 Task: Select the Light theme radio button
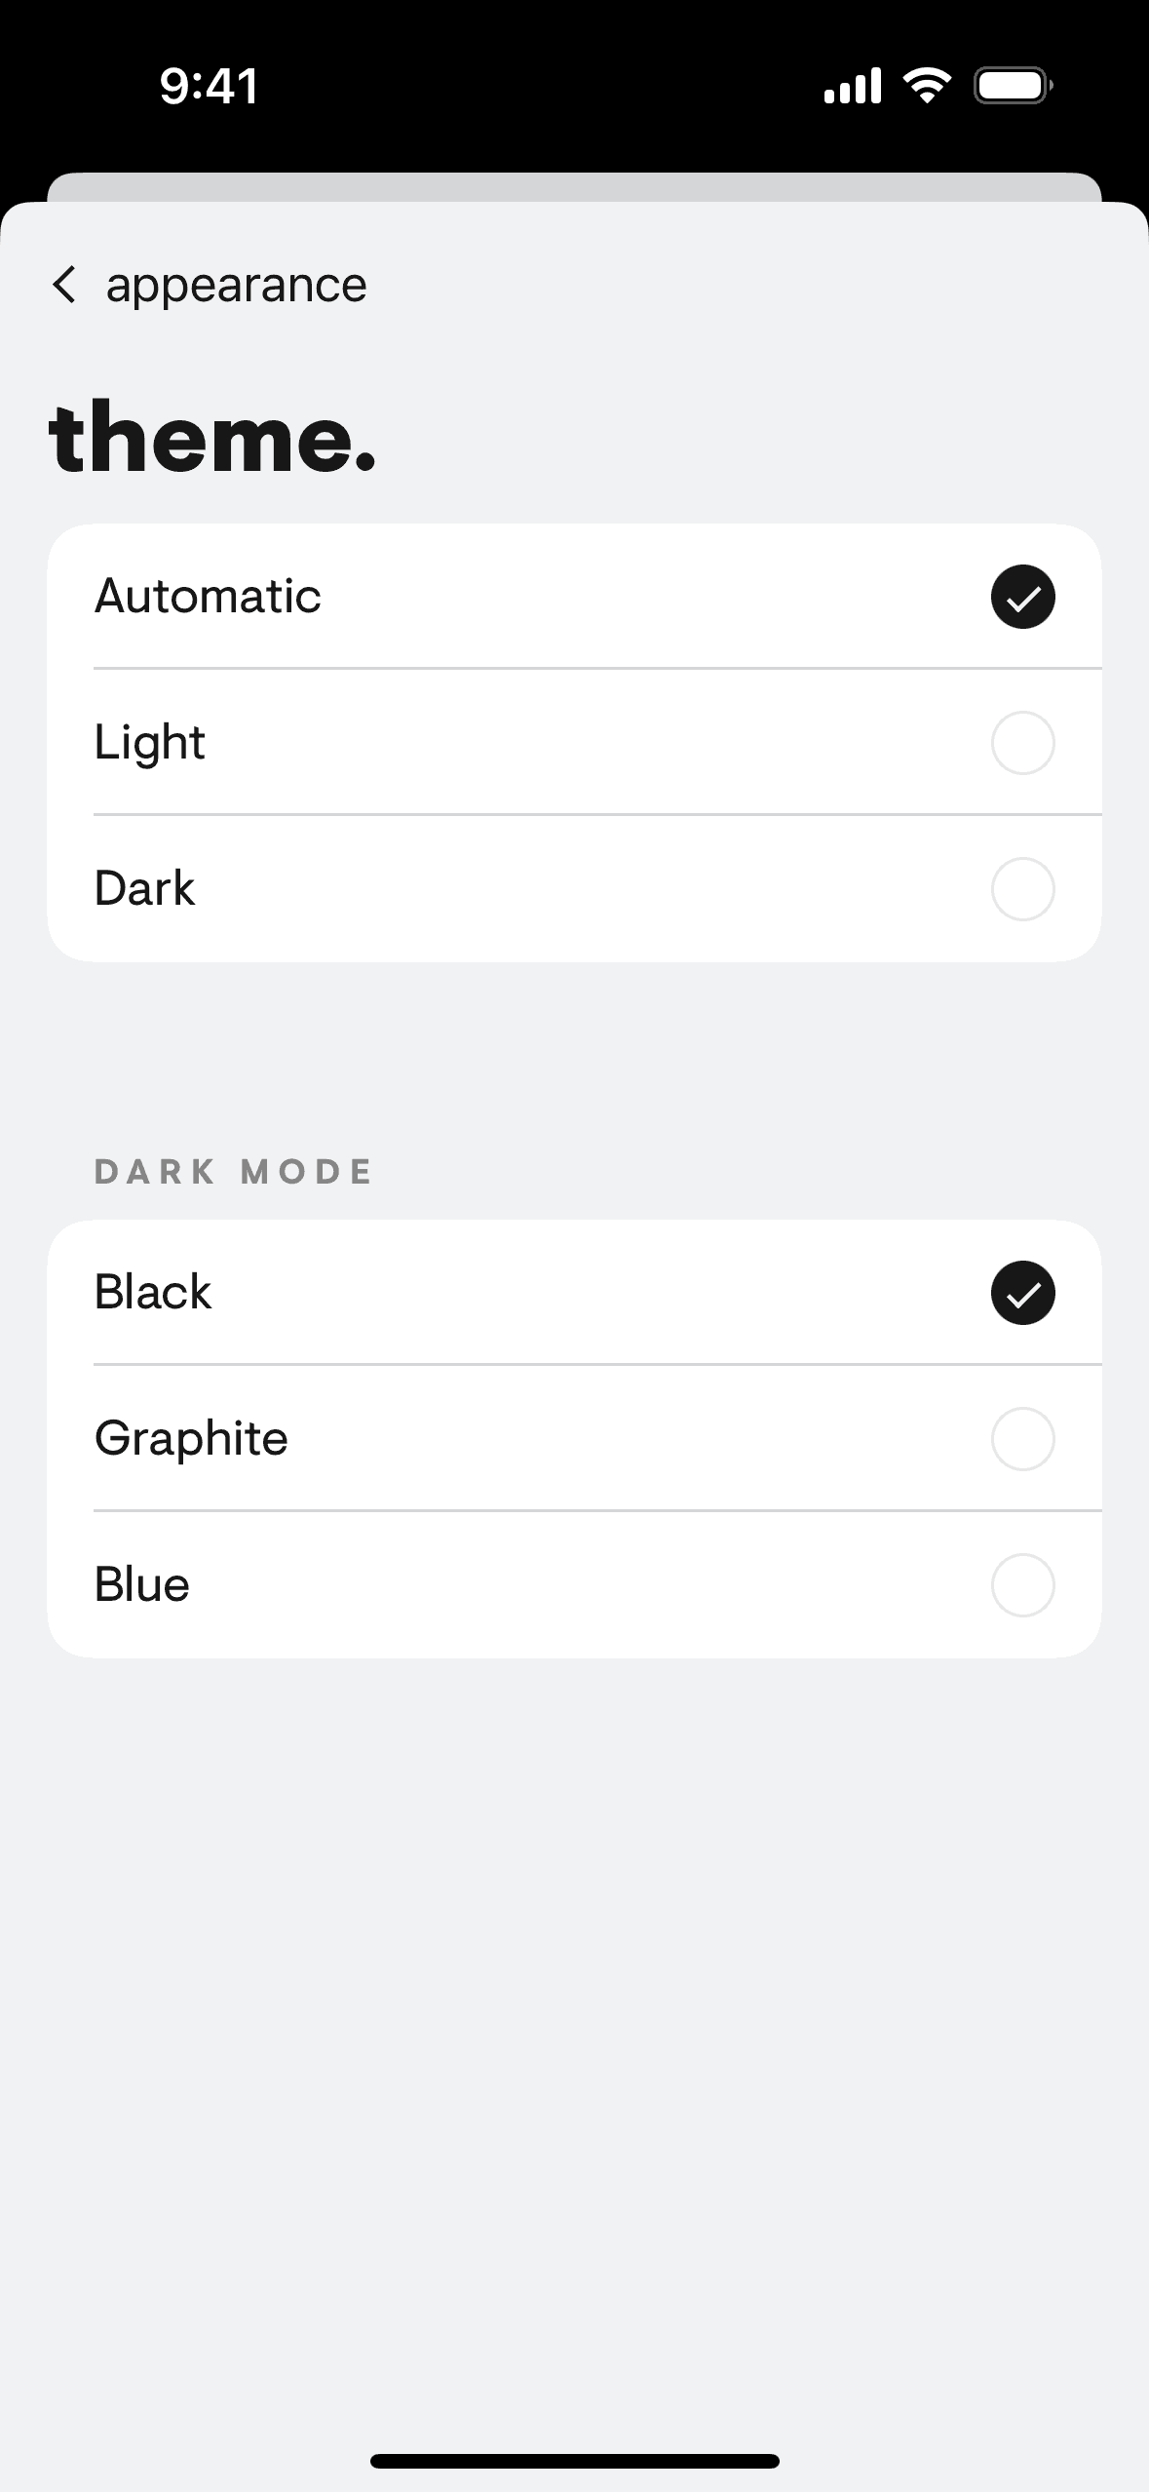[x=1022, y=743]
